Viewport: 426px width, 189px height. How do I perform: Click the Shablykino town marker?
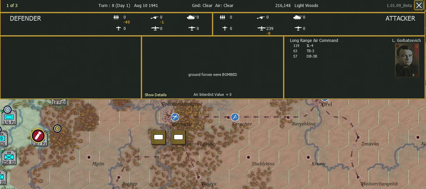pyautogui.click(x=248, y=157)
